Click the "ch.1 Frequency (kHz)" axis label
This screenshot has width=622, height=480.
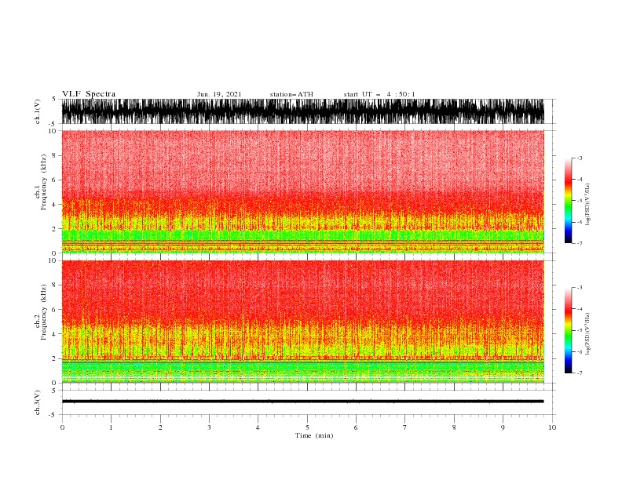click(41, 182)
